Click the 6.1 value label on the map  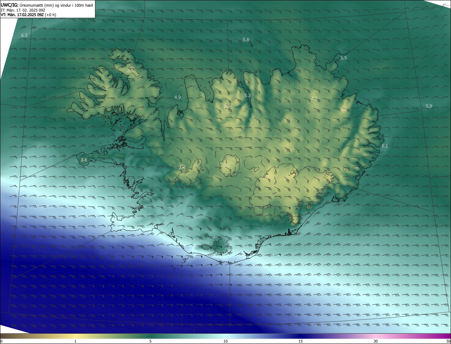click(x=385, y=146)
